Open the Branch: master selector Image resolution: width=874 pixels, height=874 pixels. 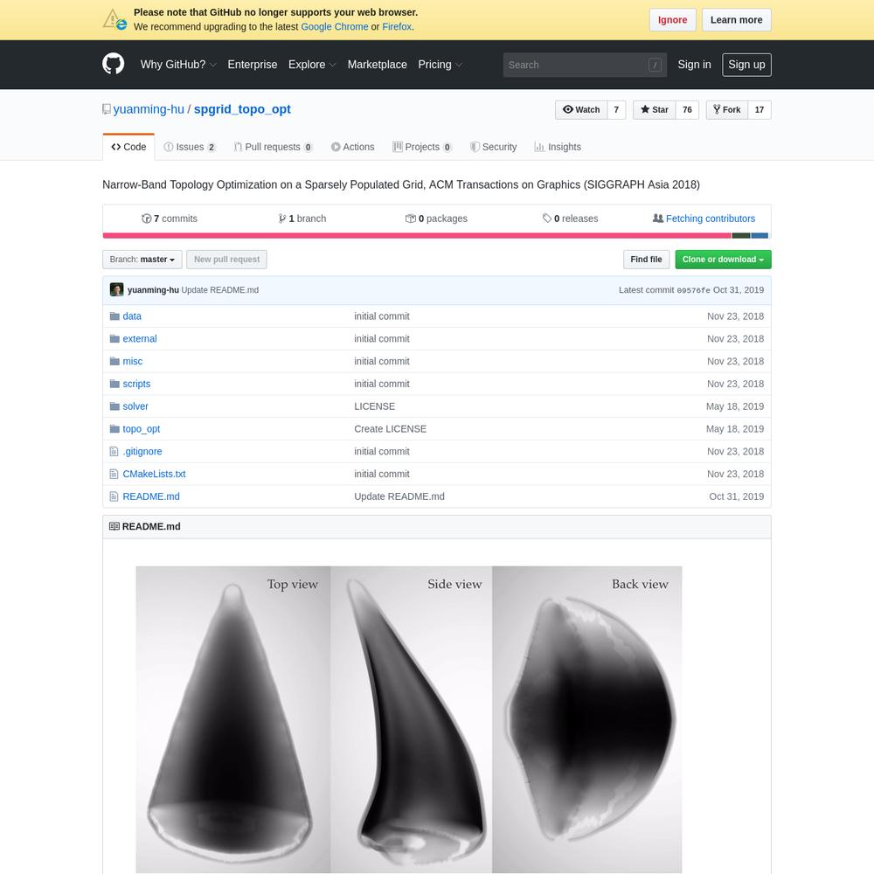[142, 260]
